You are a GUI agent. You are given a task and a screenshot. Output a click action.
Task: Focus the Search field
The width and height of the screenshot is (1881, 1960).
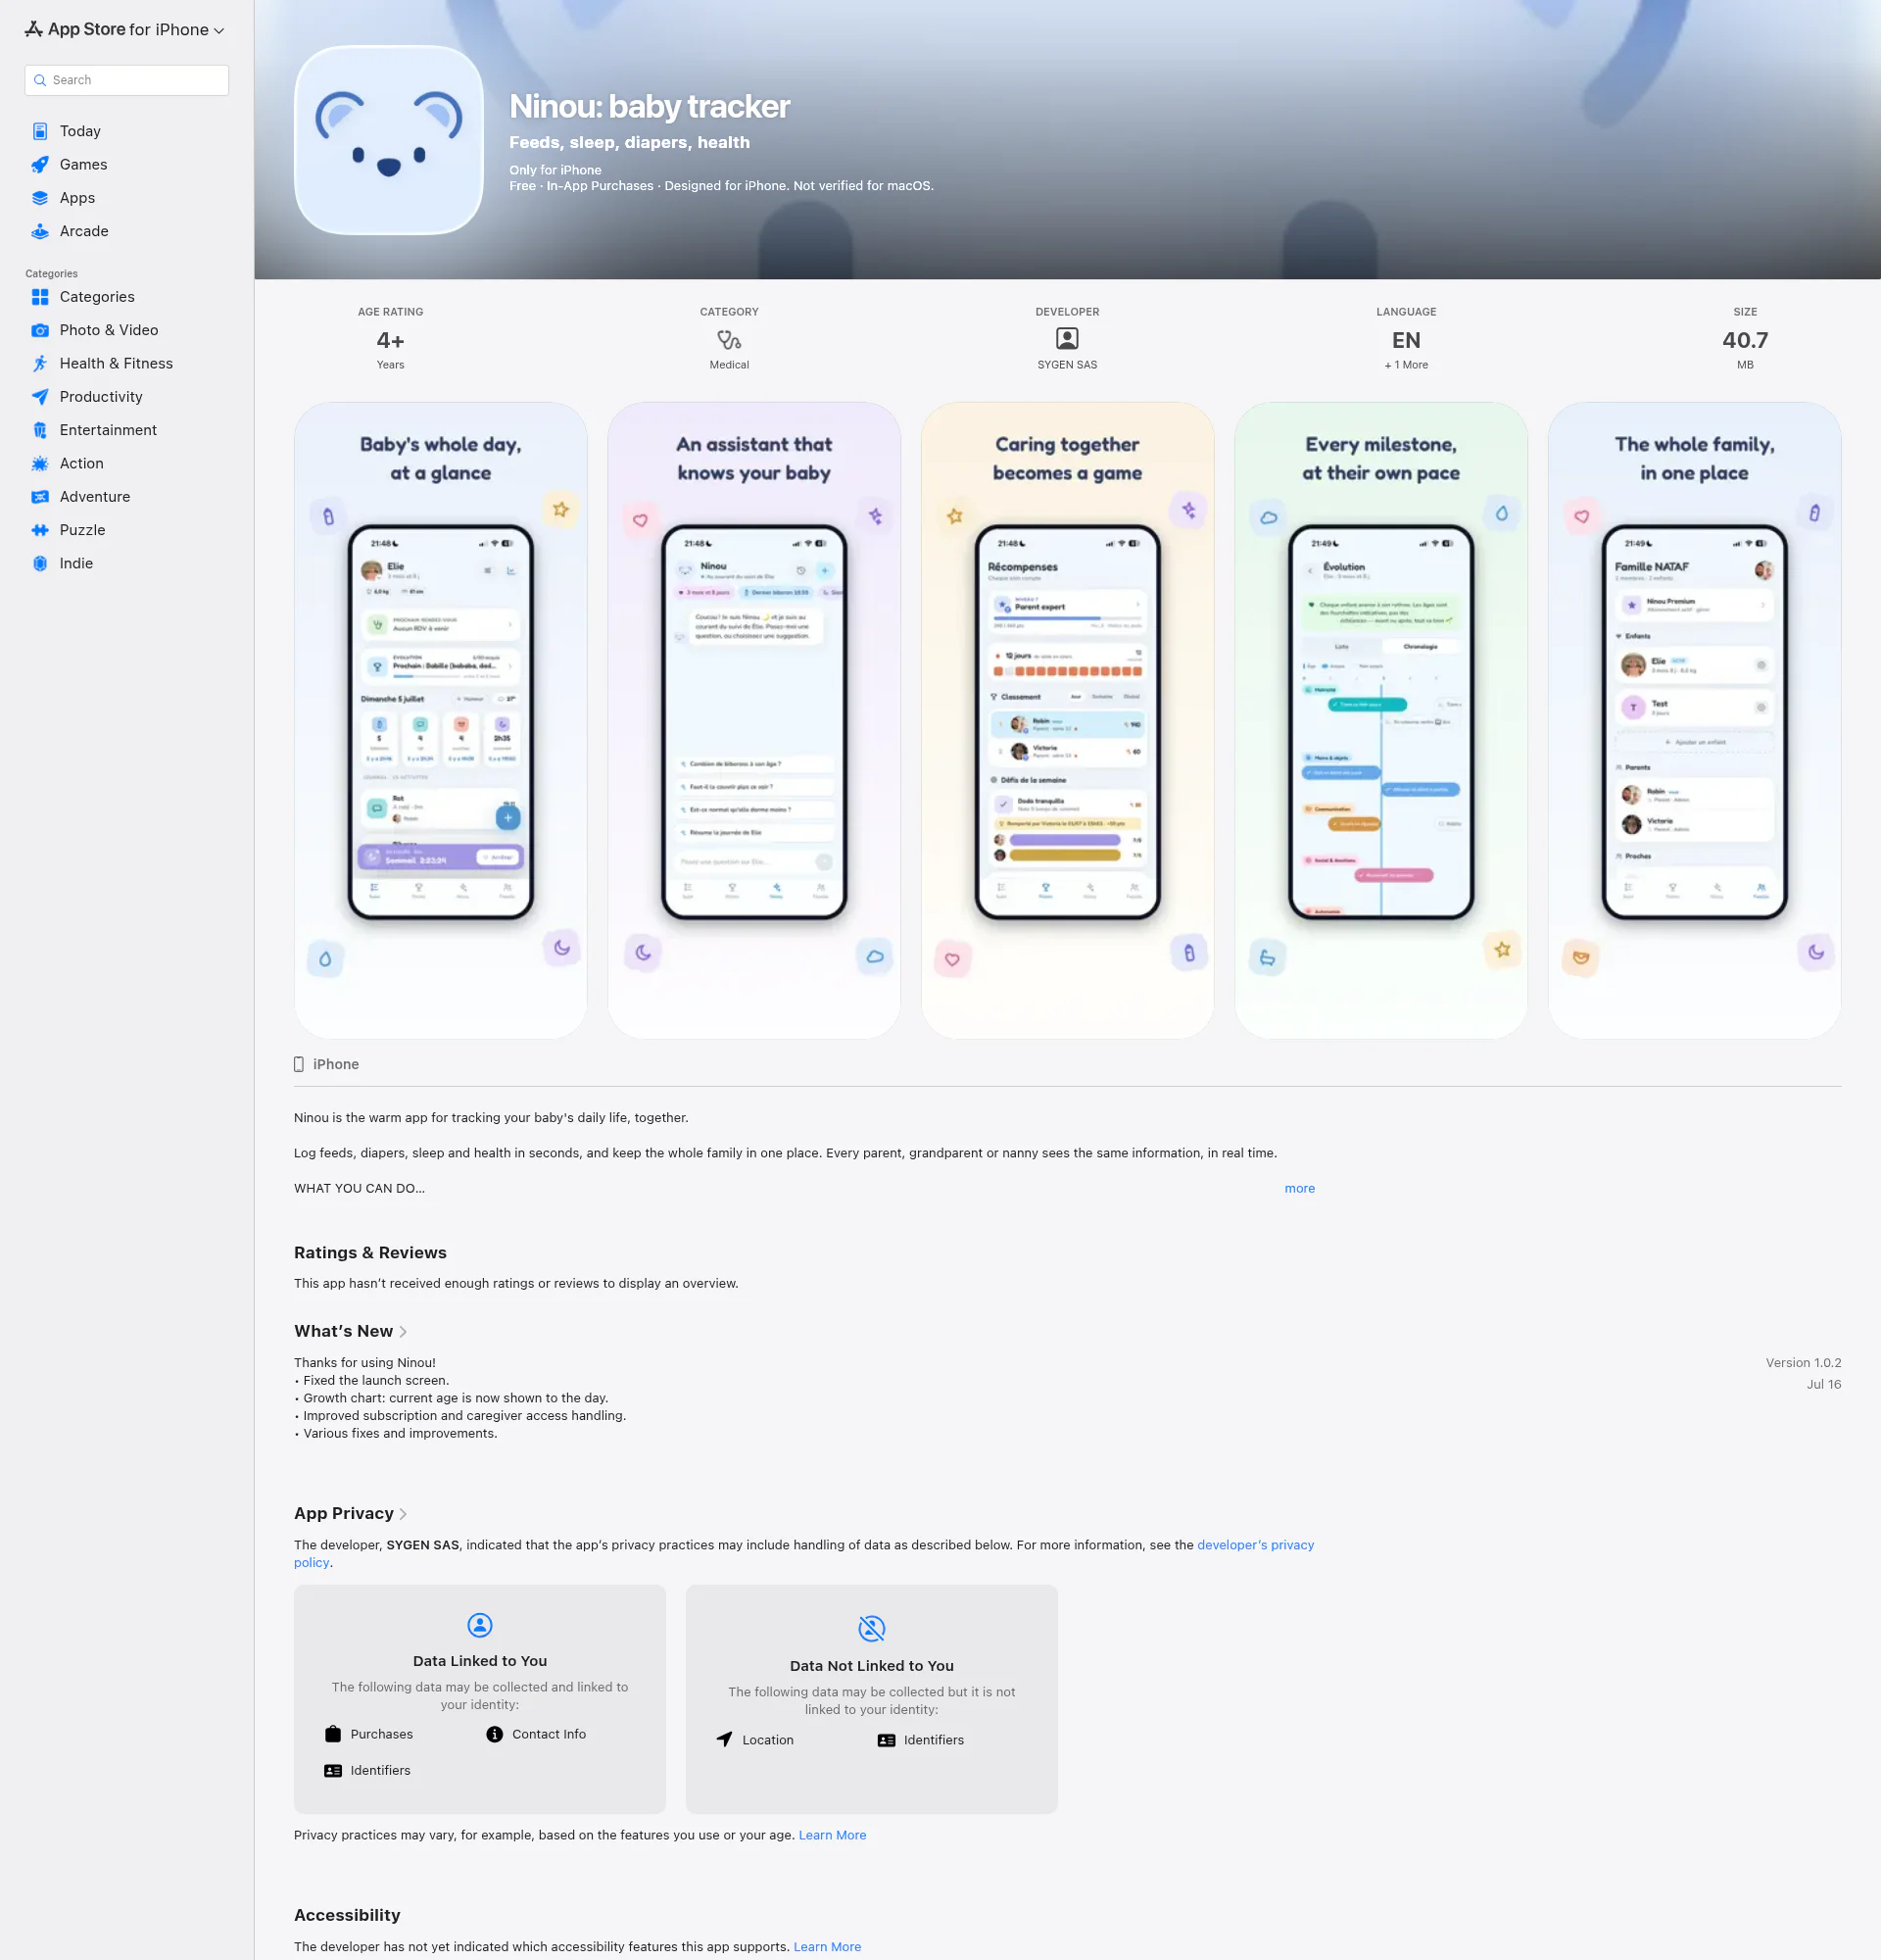127,80
